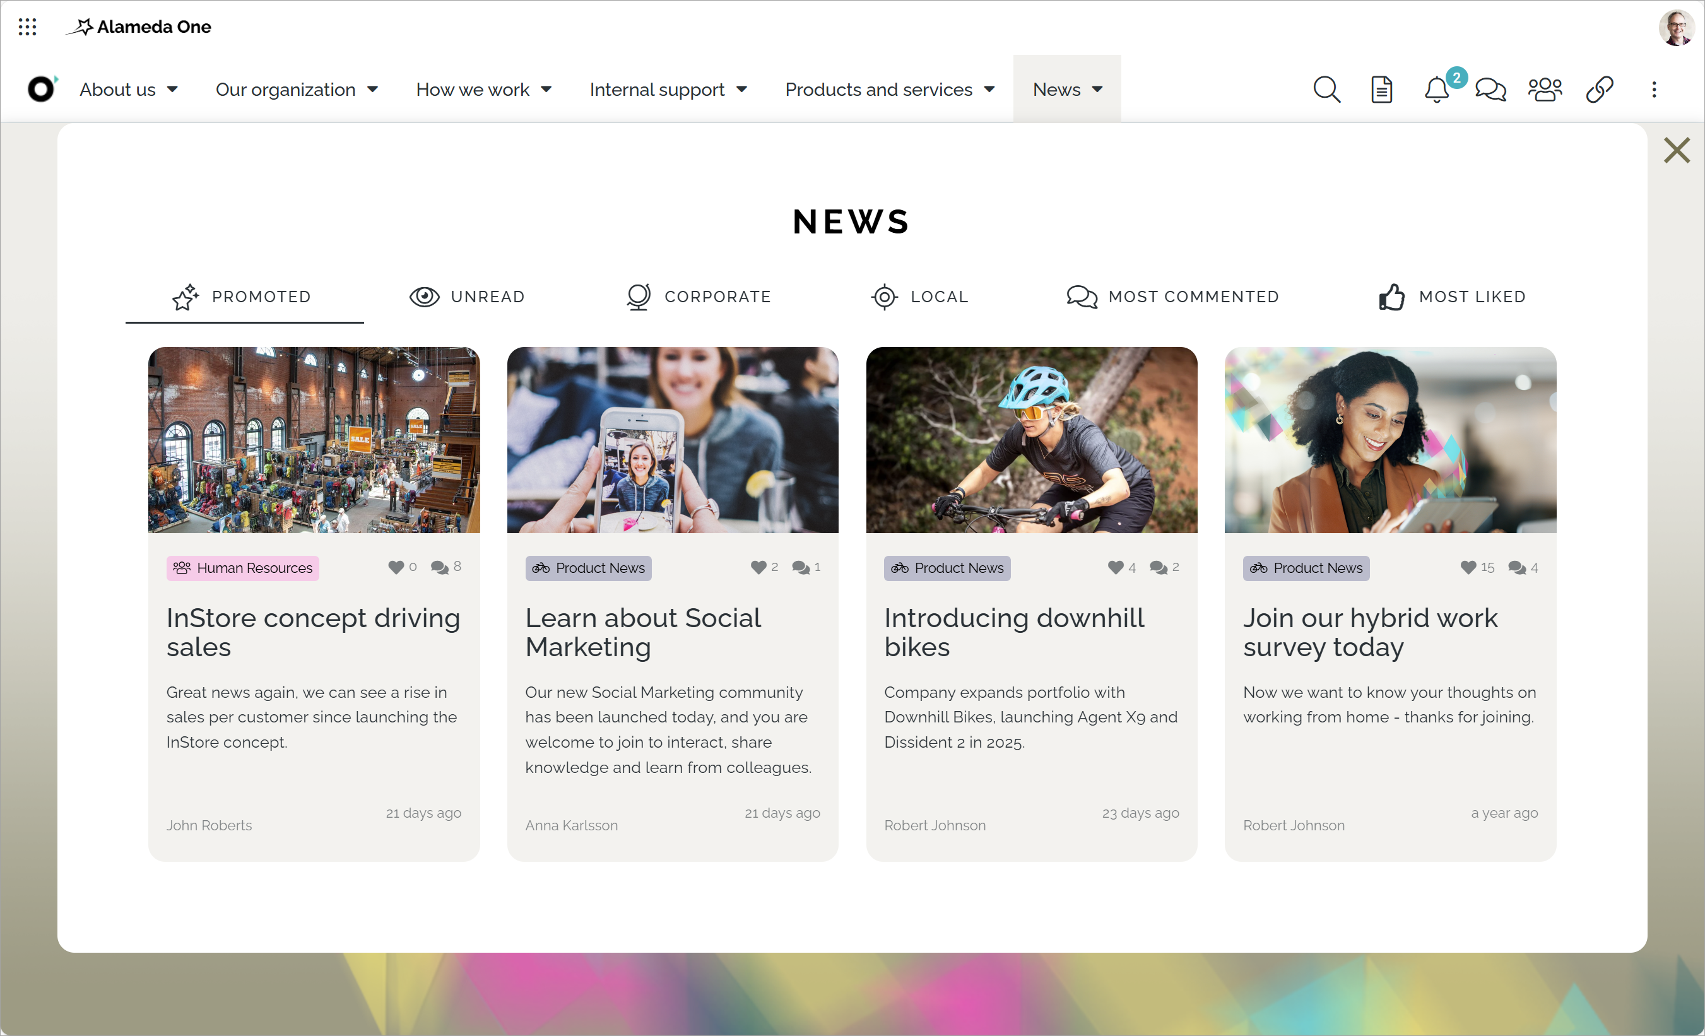Image resolution: width=1705 pixels, height=1036 pixels.
Task: Open the InStore concept driving sales article
Action: point(313,633)
